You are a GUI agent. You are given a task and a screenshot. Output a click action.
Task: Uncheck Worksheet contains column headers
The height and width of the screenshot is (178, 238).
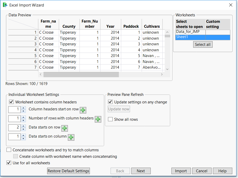point(11,102)
